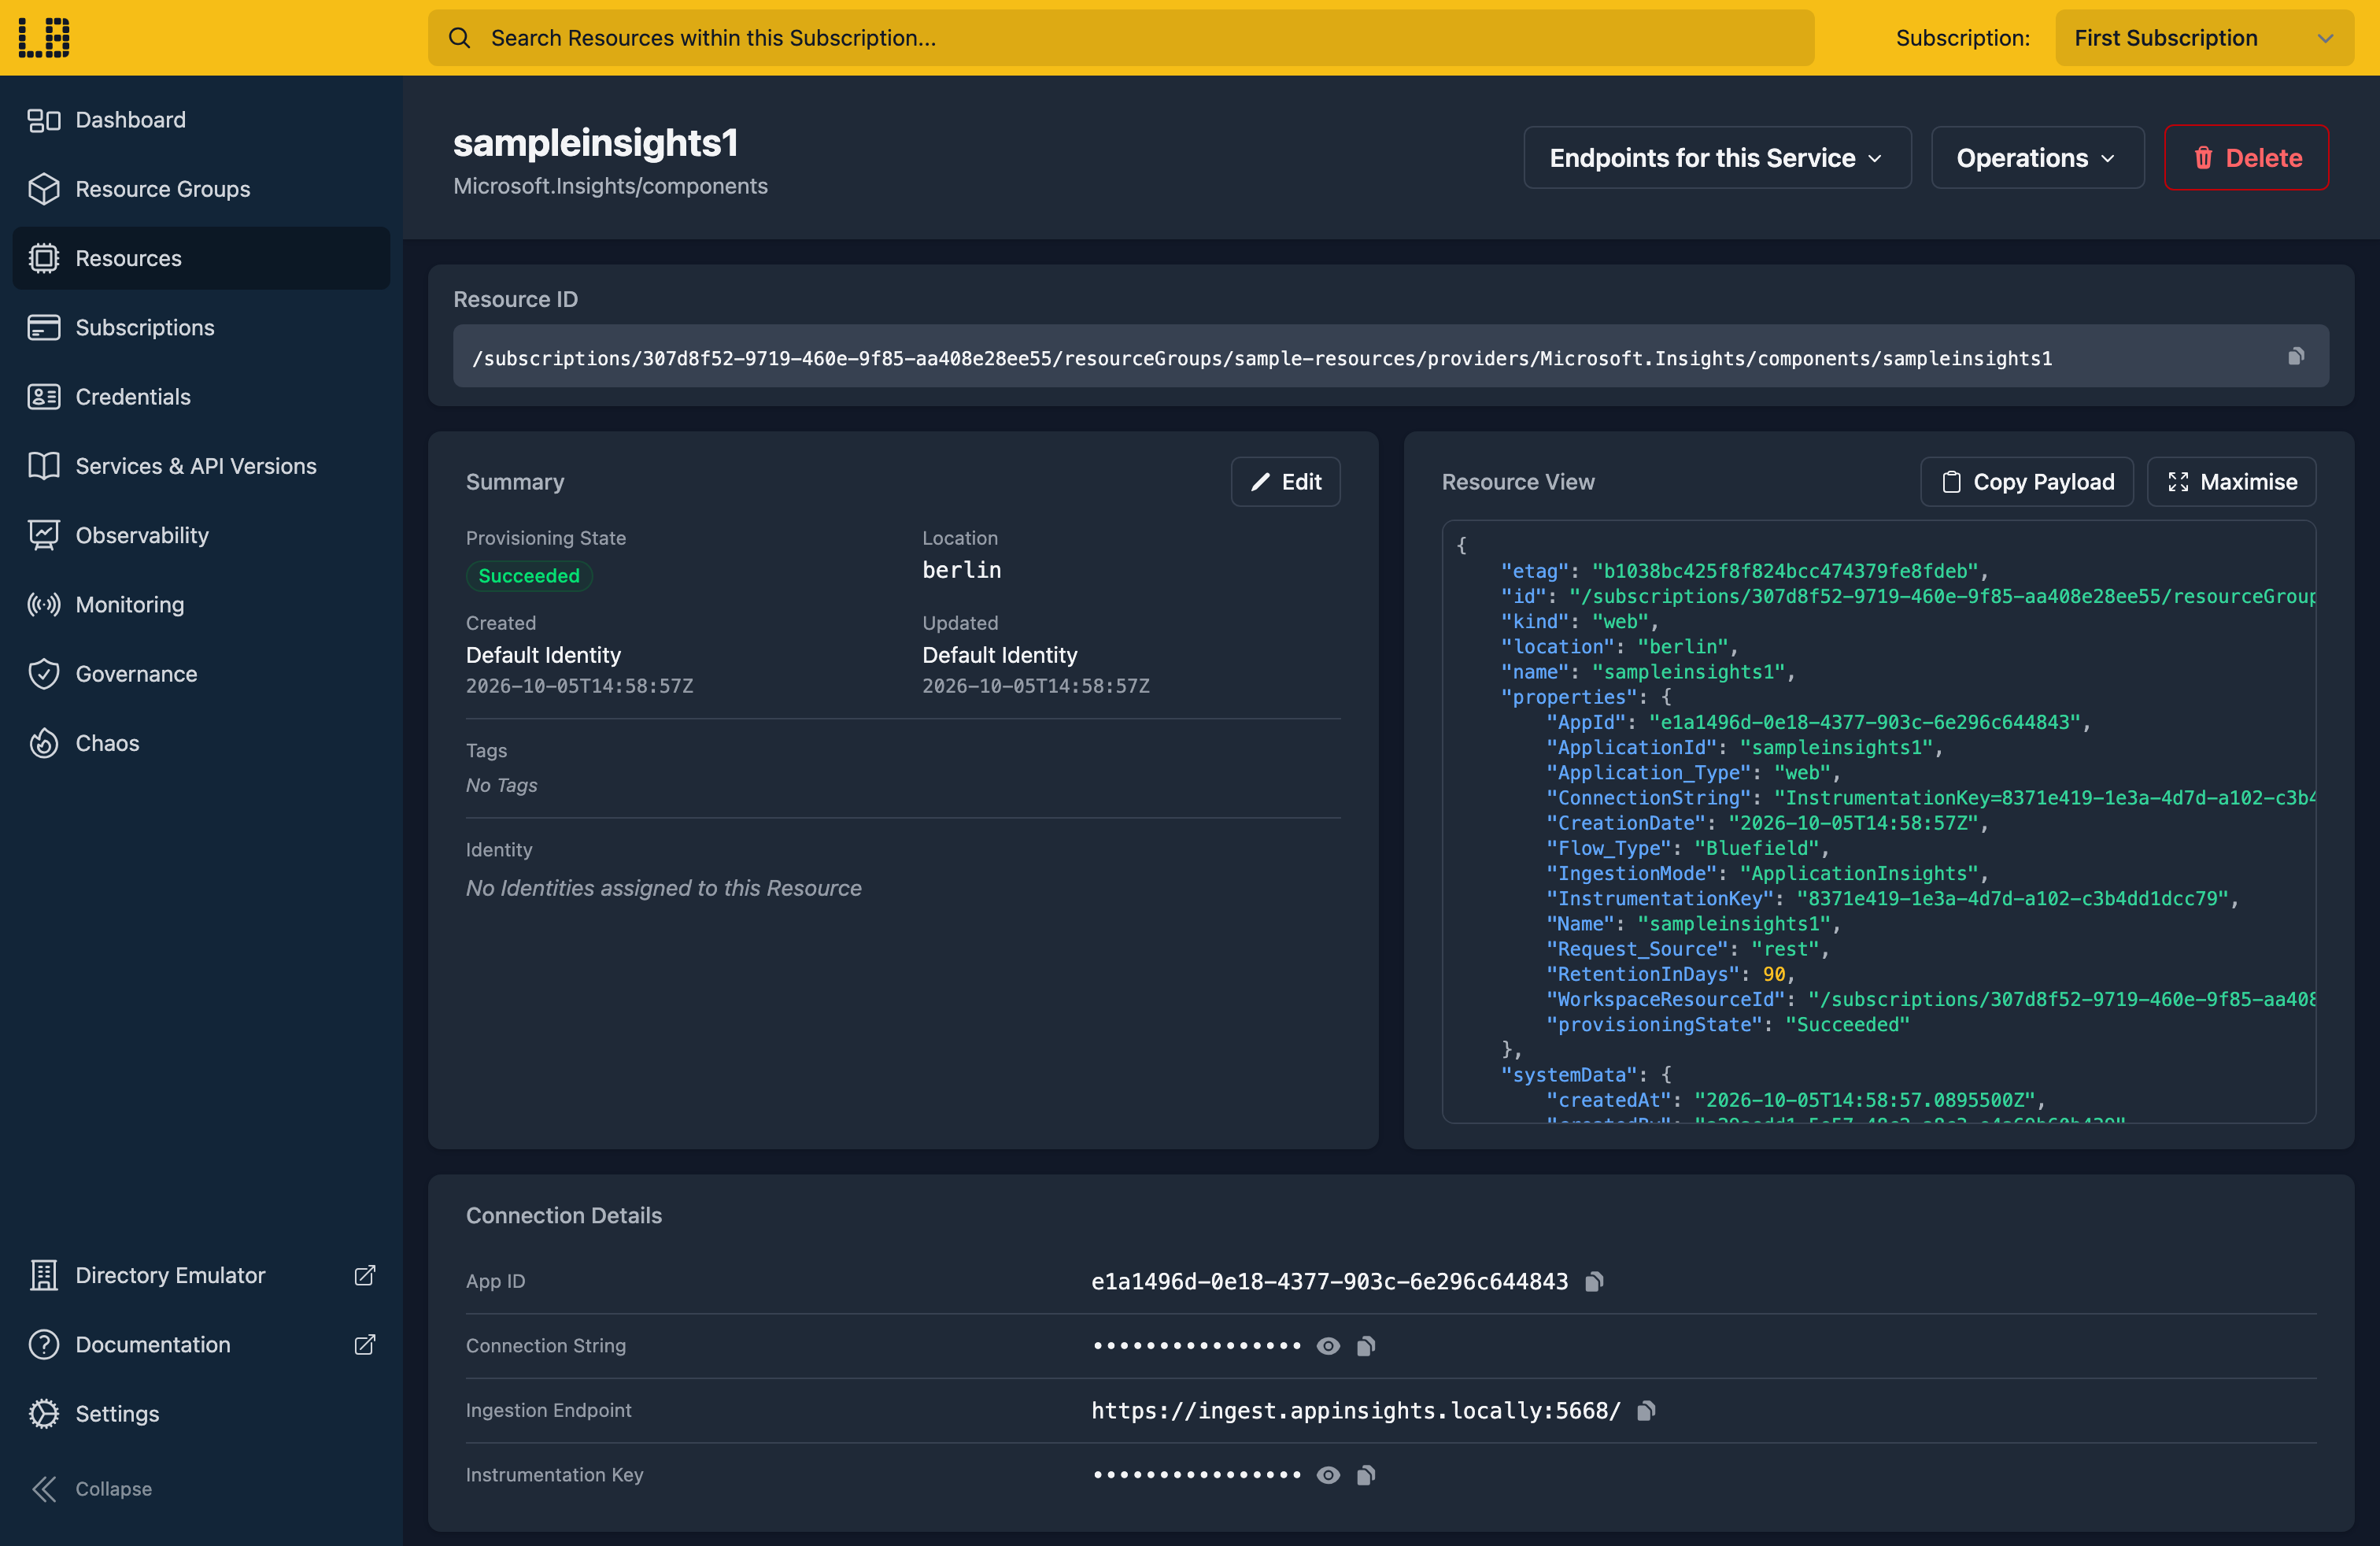This screenshot has height=1546, width=2380.
Task: Click the Settings gear icon
Action: pyautogui.click(x=44, y=1413)
